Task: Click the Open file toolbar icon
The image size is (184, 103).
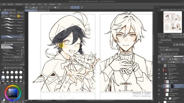Action: coord(33,7)
